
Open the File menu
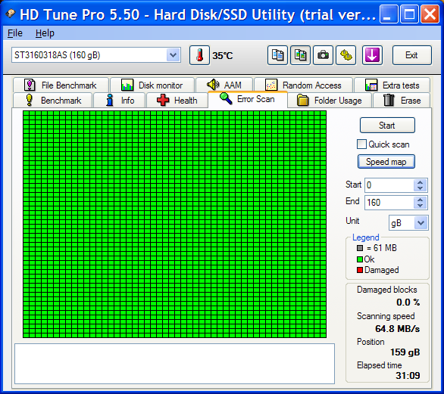(14, 33)
